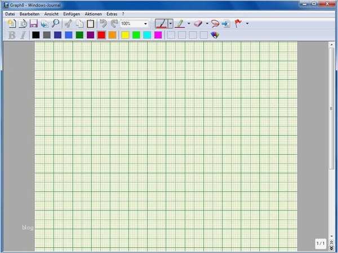Pick the purple color swatch

91,35
